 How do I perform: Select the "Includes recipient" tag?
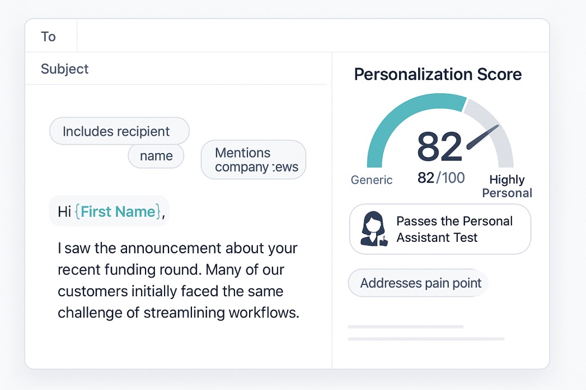(x=119, y=131)
